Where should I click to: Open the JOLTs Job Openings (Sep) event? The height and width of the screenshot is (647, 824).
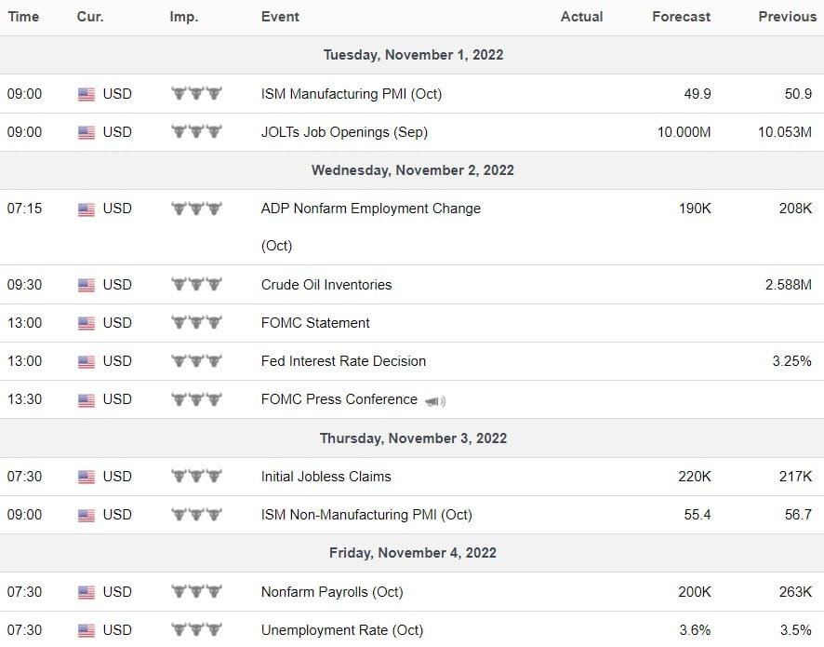click(x=344, y=132)
